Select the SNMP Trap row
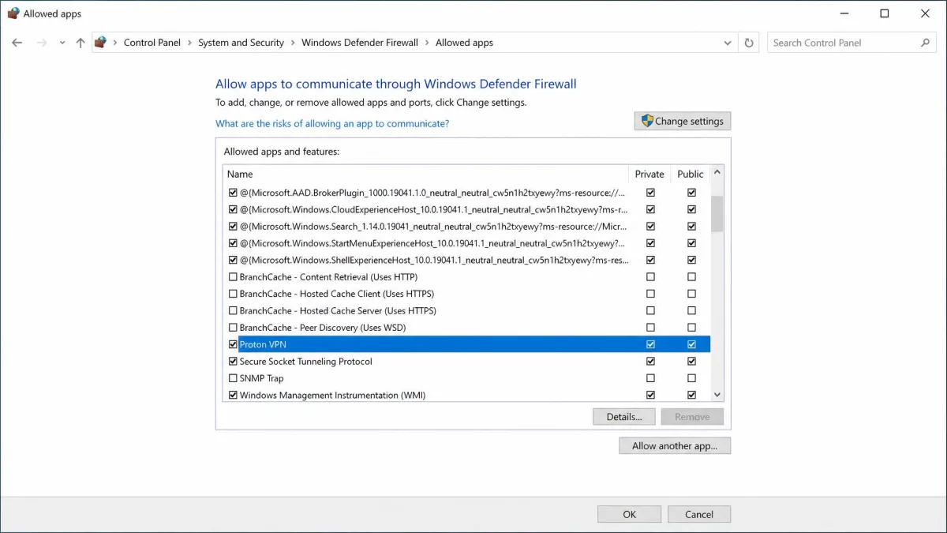 click(467, 378)
